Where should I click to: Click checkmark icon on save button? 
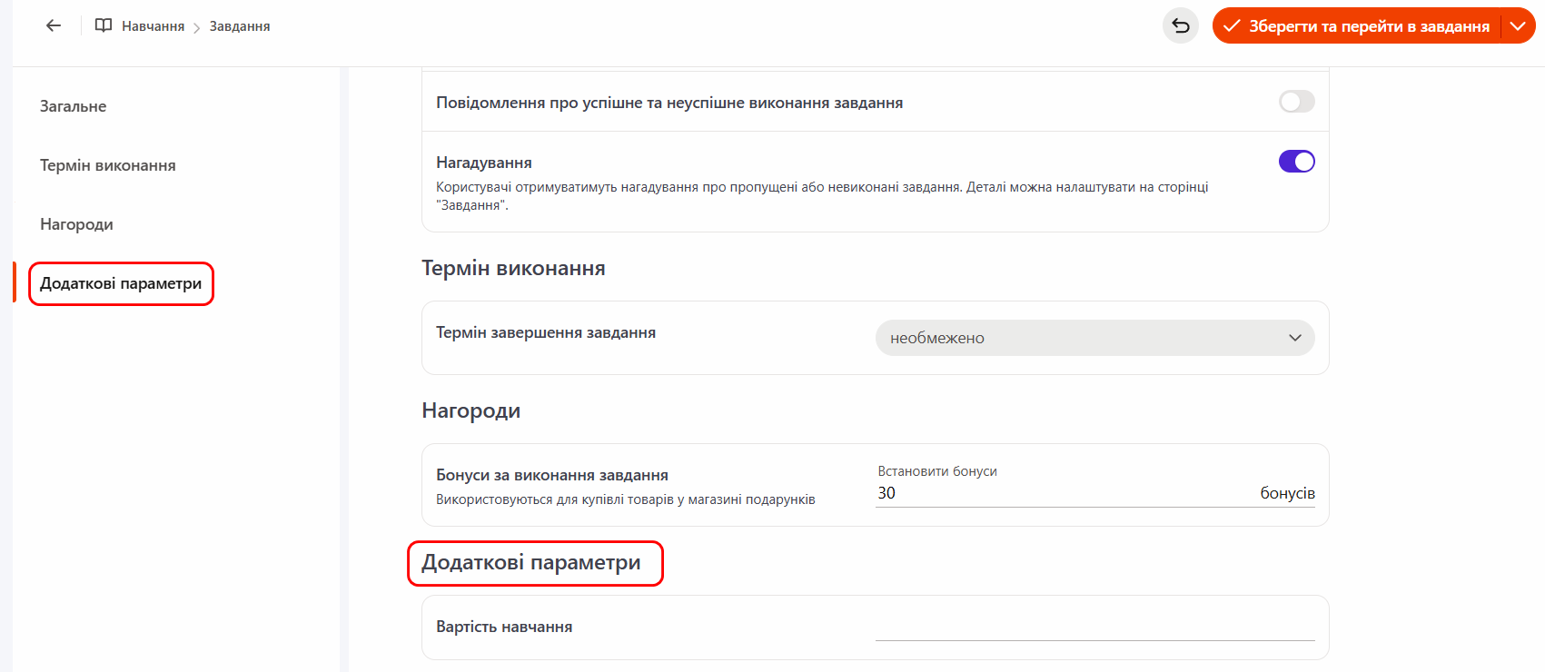click(x=1232, y=26)
